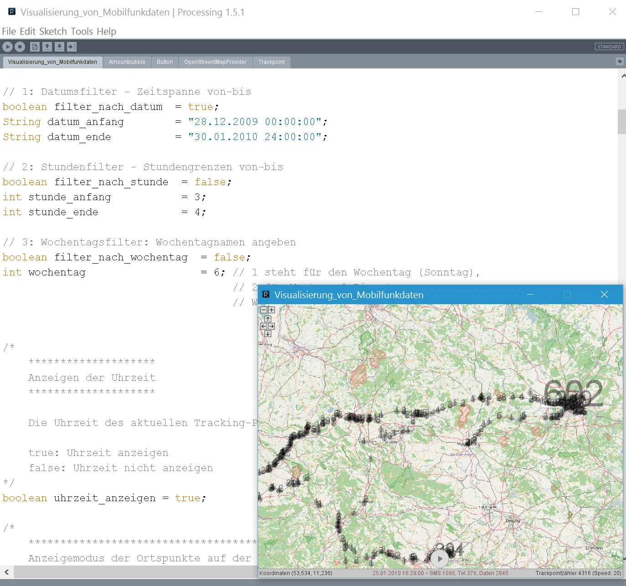Screen dimensions: 626x586
Task: Click the variable stunde_anfang in code
Action: [x=70, y=197]
